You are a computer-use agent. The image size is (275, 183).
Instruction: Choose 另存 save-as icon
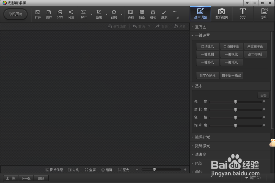click(60, 14)
